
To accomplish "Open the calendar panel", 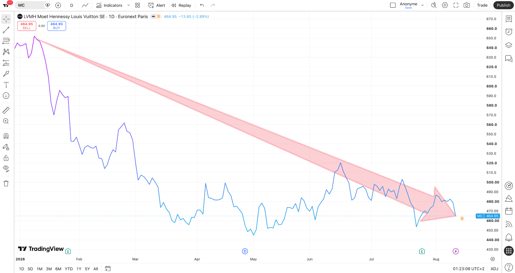I will [509, 211].
